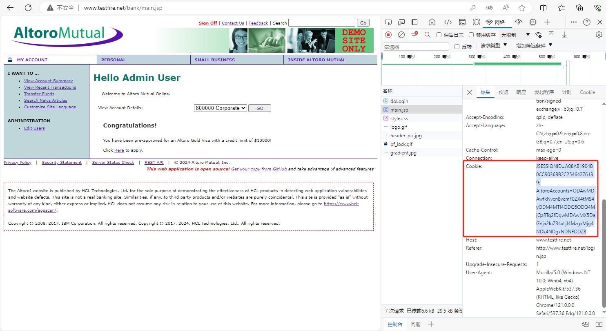This screenshot has width=606, height=331.
Task: Select the pf_lock.gif request row
Action: click(x=422, y=144)
